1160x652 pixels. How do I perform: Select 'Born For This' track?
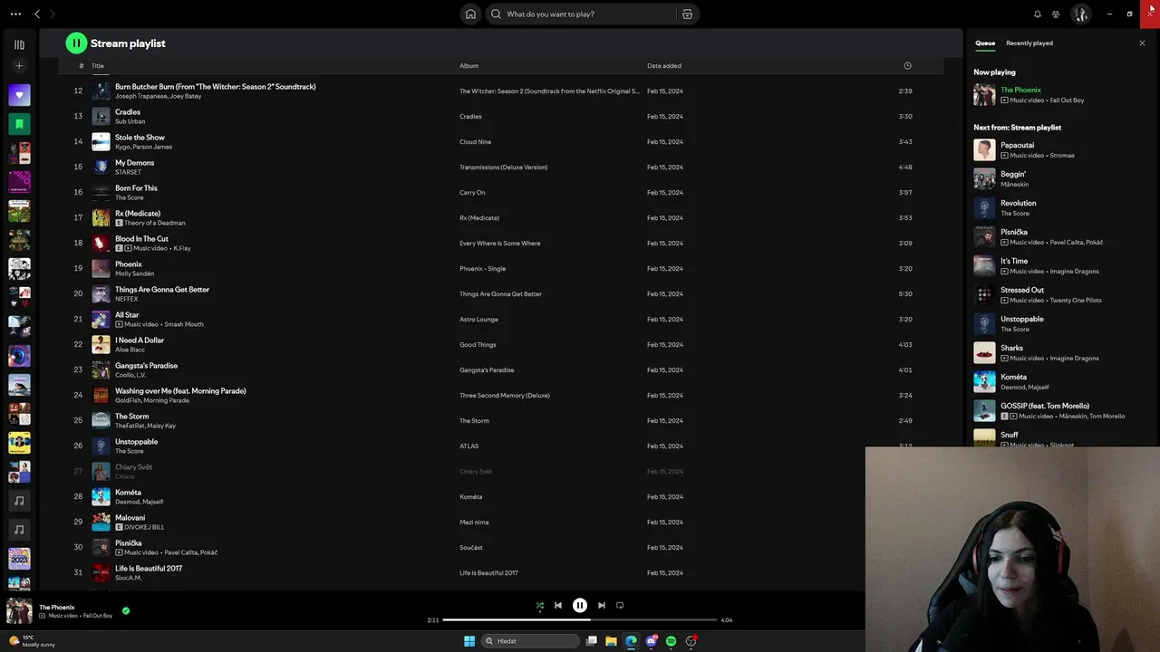pyautogui.click(x=136, y=188)
